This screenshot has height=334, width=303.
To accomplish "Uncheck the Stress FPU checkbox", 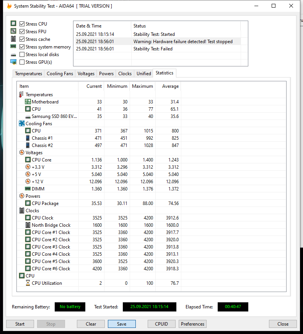I will [x=22, y=32].
